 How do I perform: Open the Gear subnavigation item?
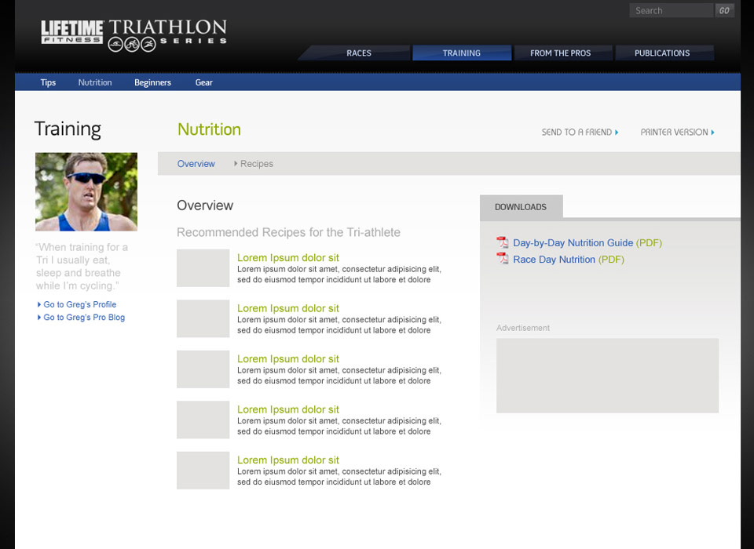click(204, 82)
